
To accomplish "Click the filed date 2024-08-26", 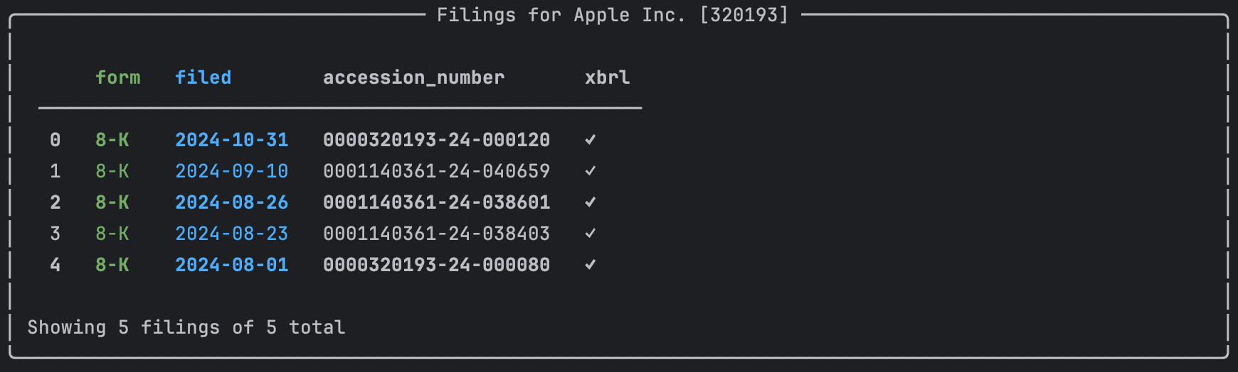I will tap(232, 202).
